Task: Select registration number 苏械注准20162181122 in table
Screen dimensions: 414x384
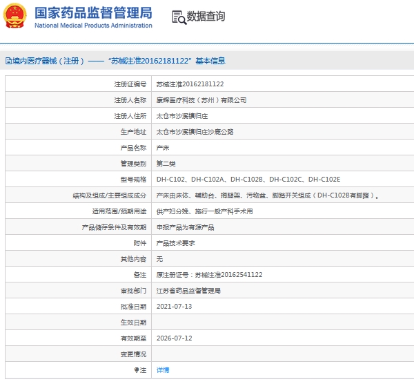Action: [190, 84]
